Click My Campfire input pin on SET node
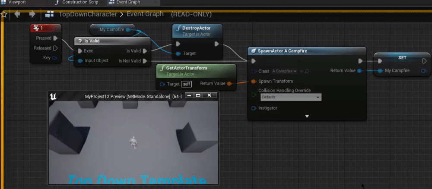 (x=380, y=71)
